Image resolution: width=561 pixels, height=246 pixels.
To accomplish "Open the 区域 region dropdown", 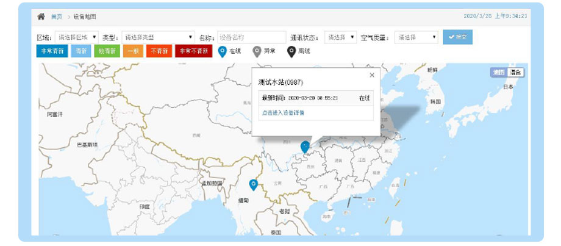I will 76,37.
